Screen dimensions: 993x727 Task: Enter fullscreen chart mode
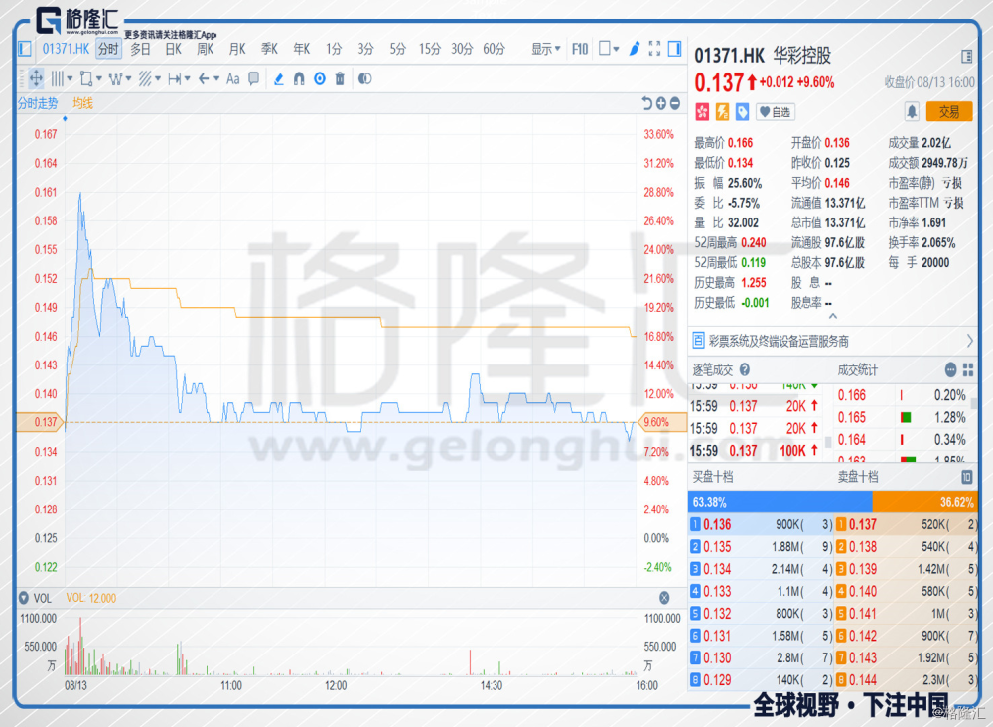(x=654, y=48)
